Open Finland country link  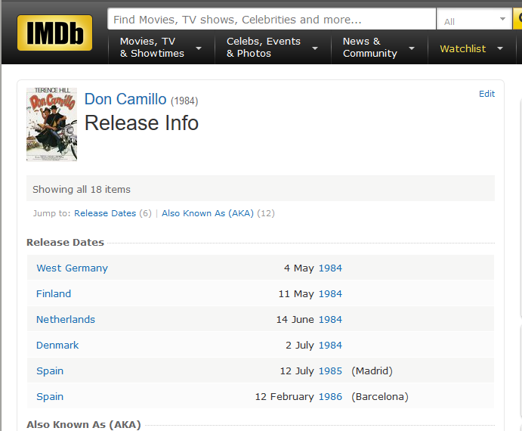(x=54, y=293)
